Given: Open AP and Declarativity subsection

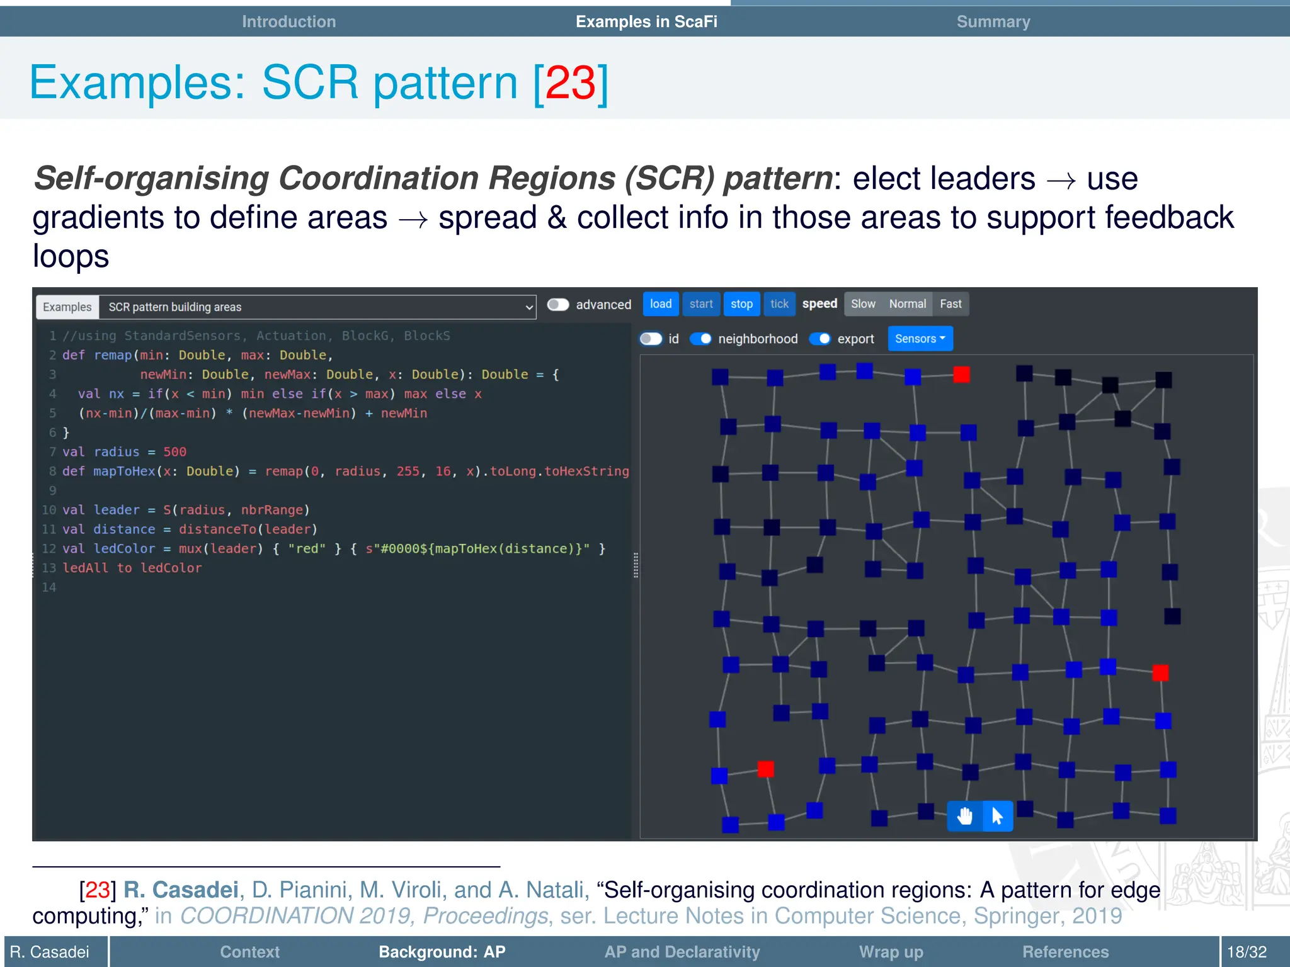Looking at the screenshot, I should point(682,952).
